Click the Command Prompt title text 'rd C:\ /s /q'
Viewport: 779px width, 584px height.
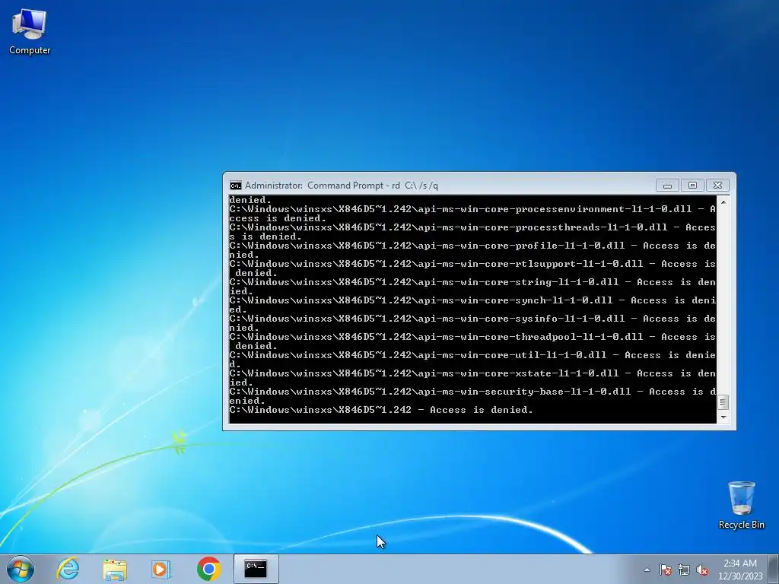coord(415,186)
